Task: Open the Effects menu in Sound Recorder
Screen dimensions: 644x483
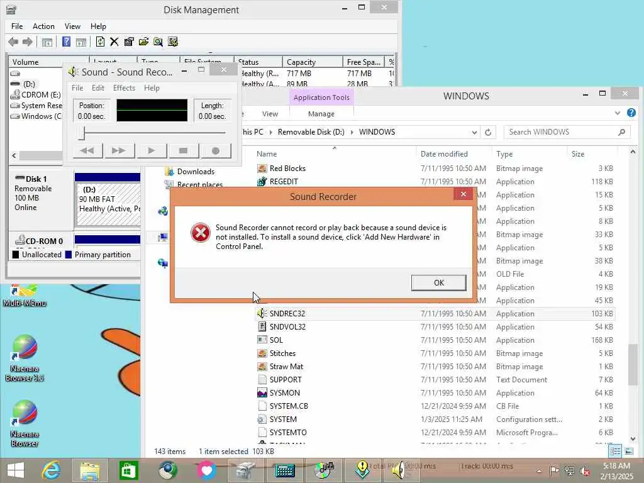Action: point(124,88)
